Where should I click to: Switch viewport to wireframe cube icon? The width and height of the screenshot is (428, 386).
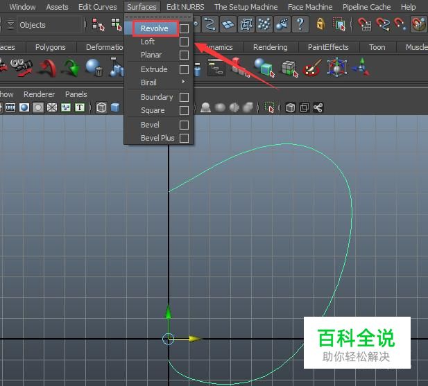[x=101, y=107]
